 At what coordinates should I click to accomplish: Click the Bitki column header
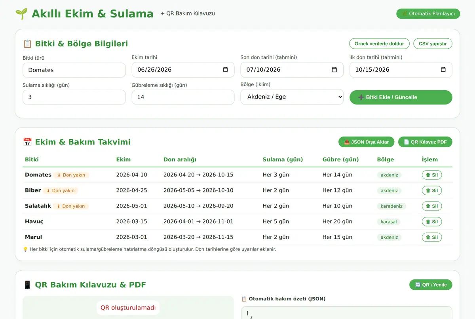coord(32,159)
